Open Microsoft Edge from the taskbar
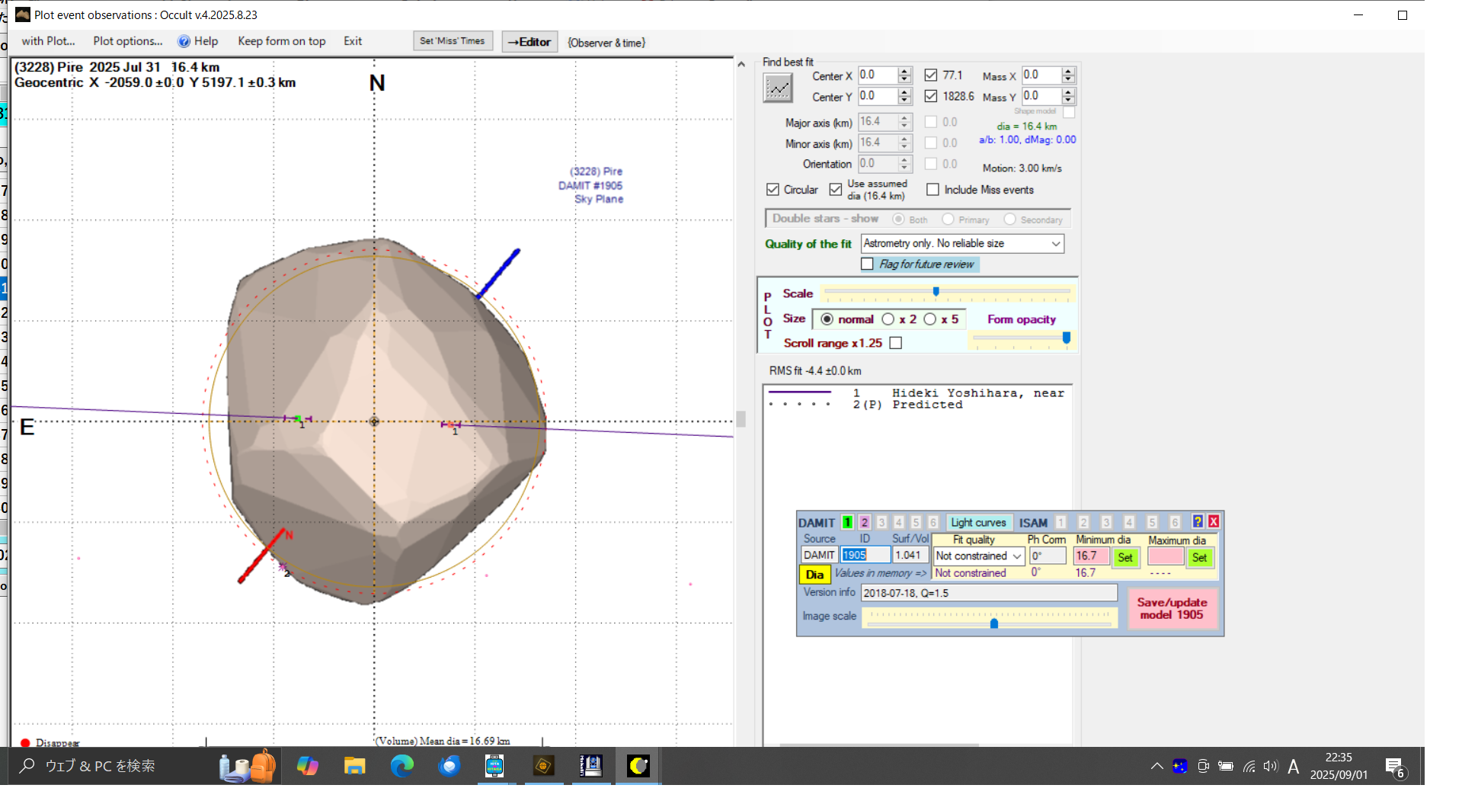1478x801 pixels. [401, 765]
